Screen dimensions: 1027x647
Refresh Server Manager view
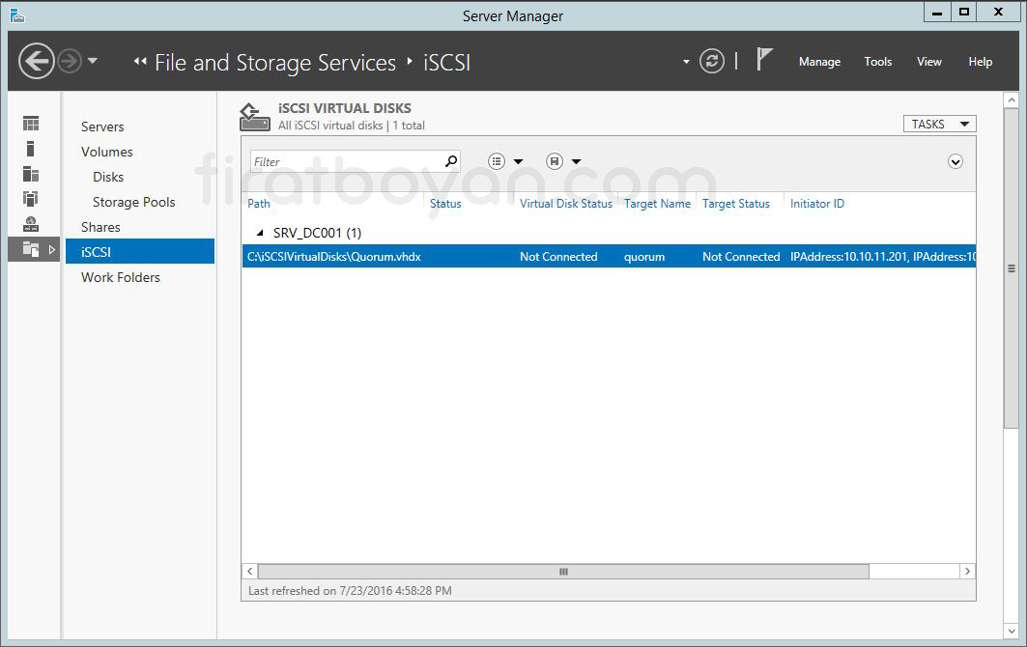coord(712,62)
